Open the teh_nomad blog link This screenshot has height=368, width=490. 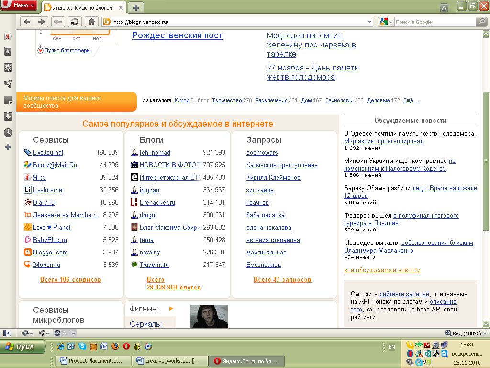tap(155, 152)
